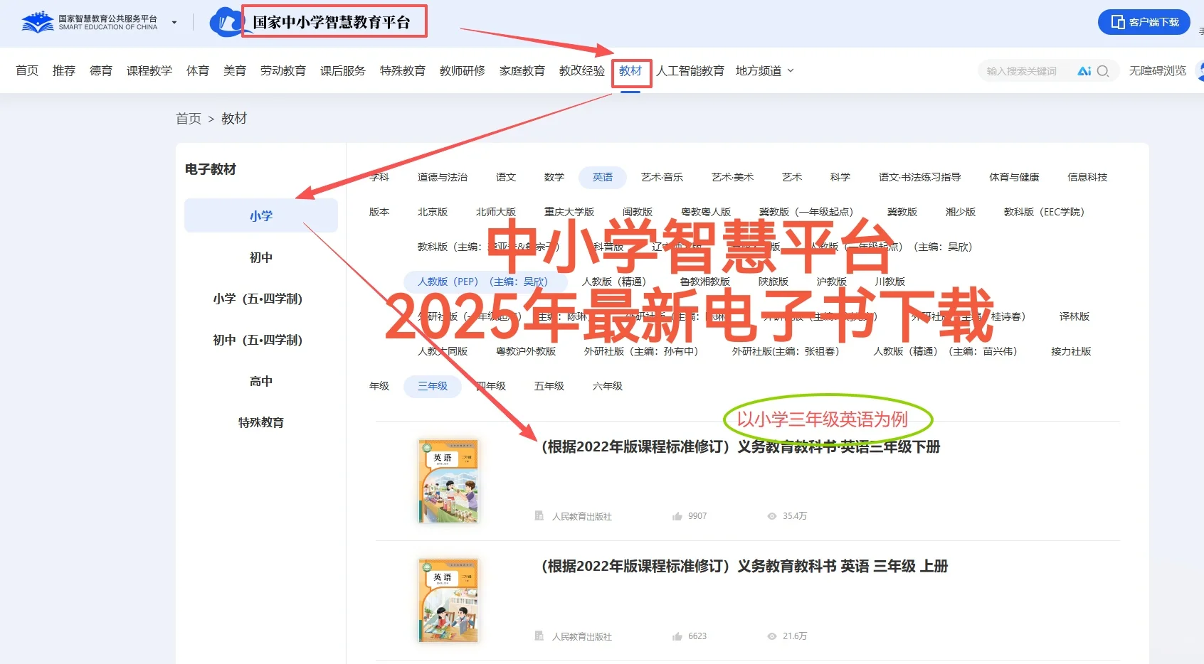1204x664 pixels.
Task: Select 特殊教育 in the left sidebar
Action: [x=261, y=422]
